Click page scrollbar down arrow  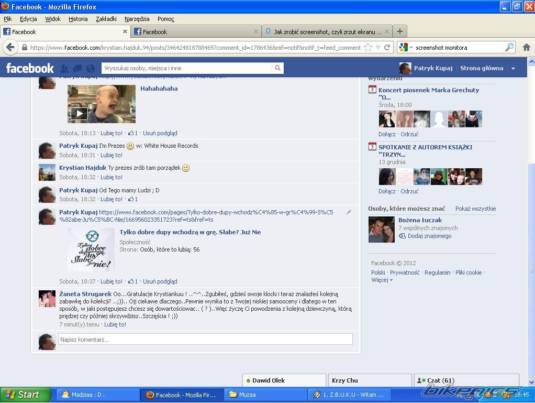point(531,383)
